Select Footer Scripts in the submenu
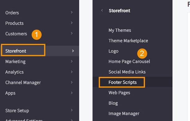This screenshot has height=121, width=190. tap(123, 82)
